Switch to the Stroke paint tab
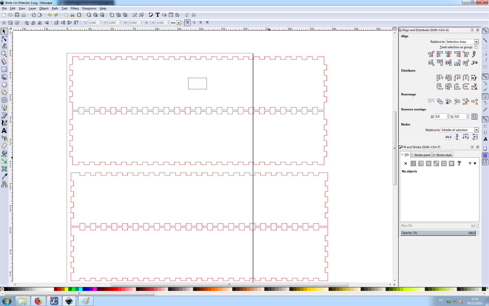 click(422, 155)
